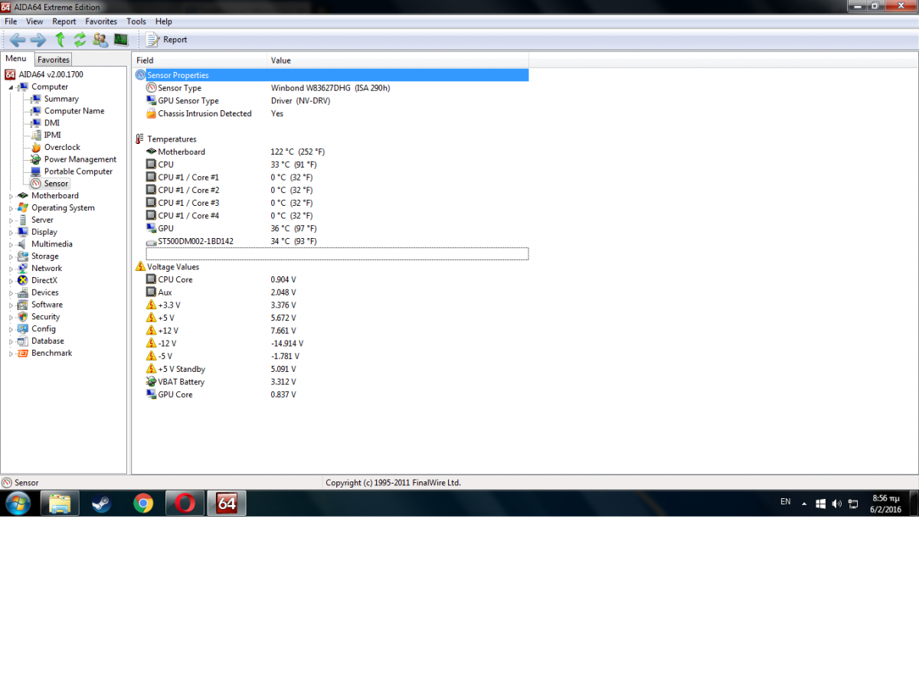Select the Motherboard temperature row

pyautogui.click(x=331, y=152)
